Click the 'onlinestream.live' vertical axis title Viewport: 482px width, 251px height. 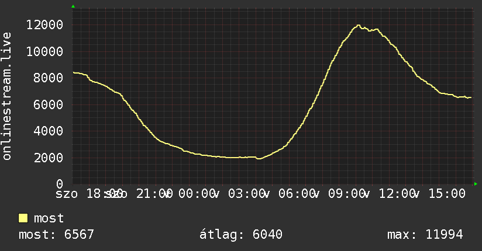(x=7, y=96)
